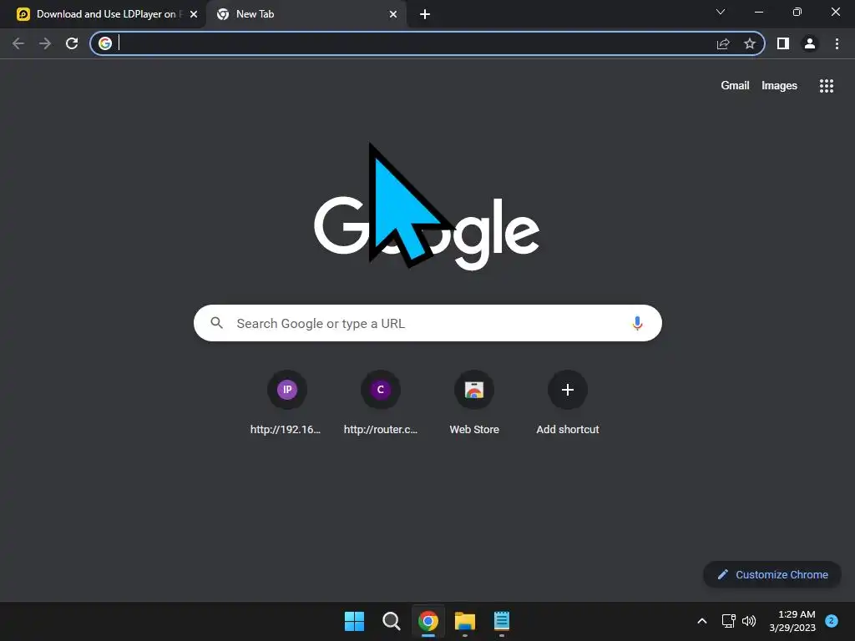Click the Google icon in address bar
This screenshot has height=641, width=855.
pos(105,43)
